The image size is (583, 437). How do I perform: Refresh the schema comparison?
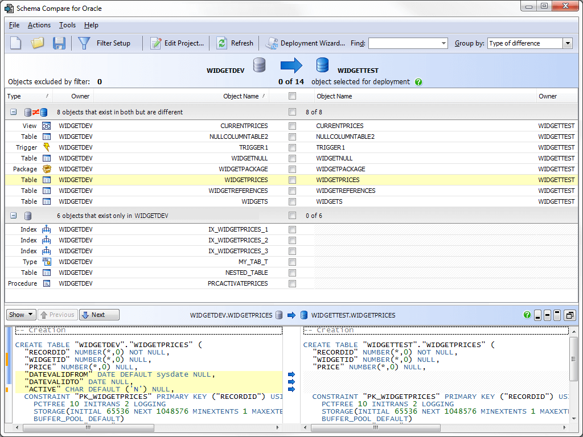pyautogui.click(x=235, y=43)
